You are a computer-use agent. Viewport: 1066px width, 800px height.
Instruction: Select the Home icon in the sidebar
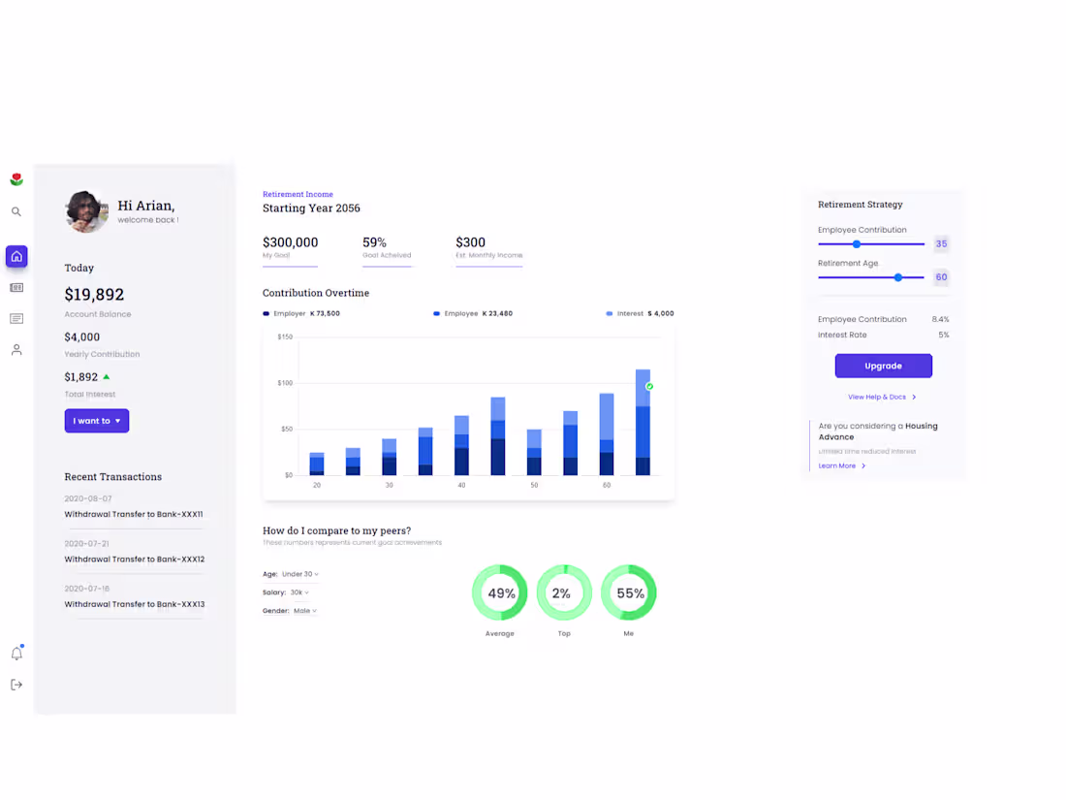pyautogui.click(x=16, y=256)
